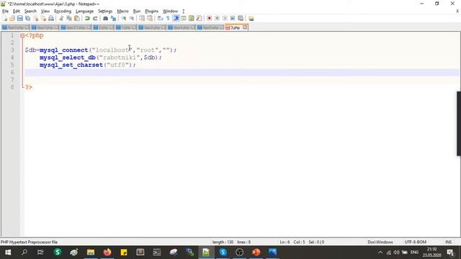Play back recorded macro icon
The width and height of the screenshot is (461, 259).
(225, 19)
